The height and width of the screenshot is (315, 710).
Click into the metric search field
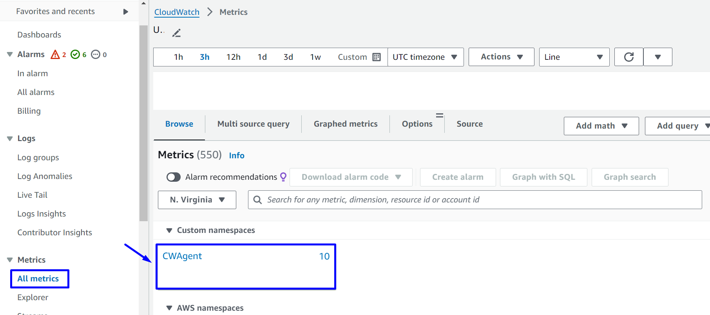470,200
